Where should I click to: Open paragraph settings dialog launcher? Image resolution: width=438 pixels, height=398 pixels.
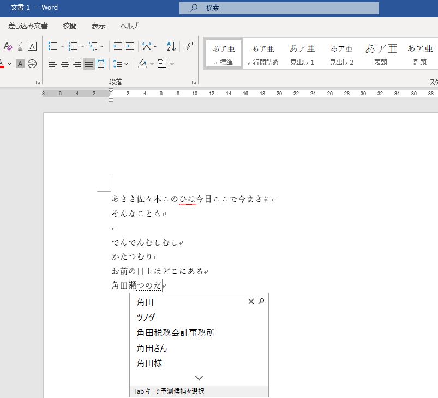click(x=194, y=82)
